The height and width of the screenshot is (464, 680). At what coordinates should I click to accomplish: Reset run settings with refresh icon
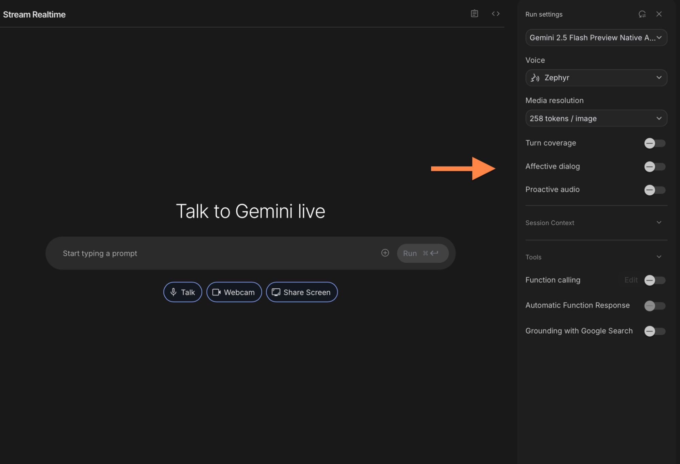tap(642, 14)
